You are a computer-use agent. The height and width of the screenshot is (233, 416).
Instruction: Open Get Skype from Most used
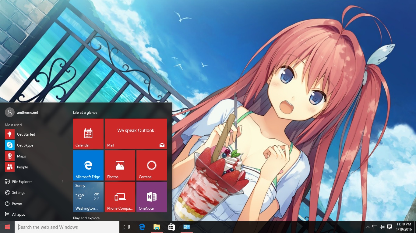(25, 145)
